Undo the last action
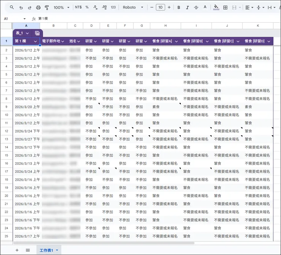The height and width of the screenshot is (255, 281). 21,8
